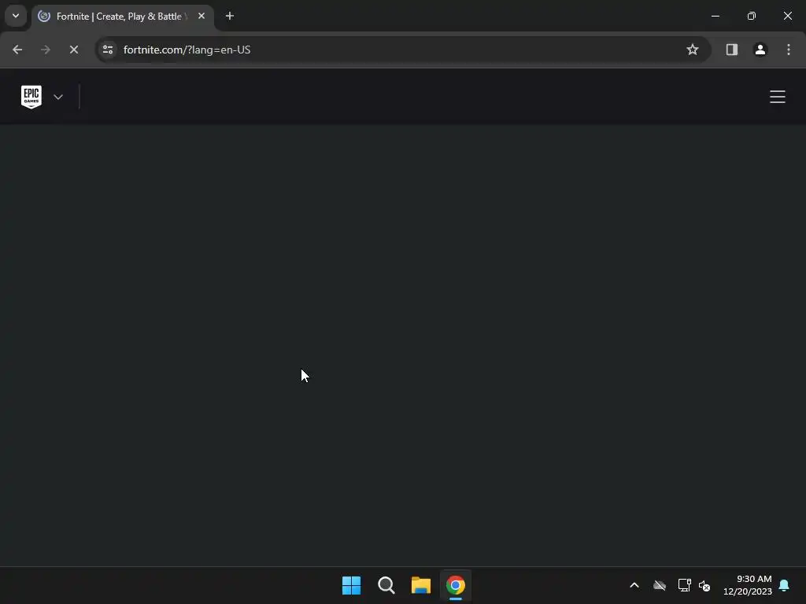806x604 pixels.
Task: Open Windows Start menu
Action: click(x=352, y=585)
